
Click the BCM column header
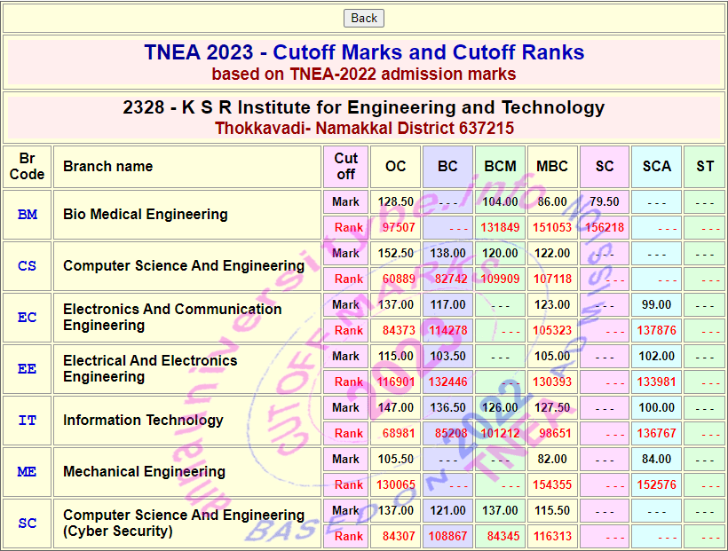pyautogui.click(x=500, y=166)
